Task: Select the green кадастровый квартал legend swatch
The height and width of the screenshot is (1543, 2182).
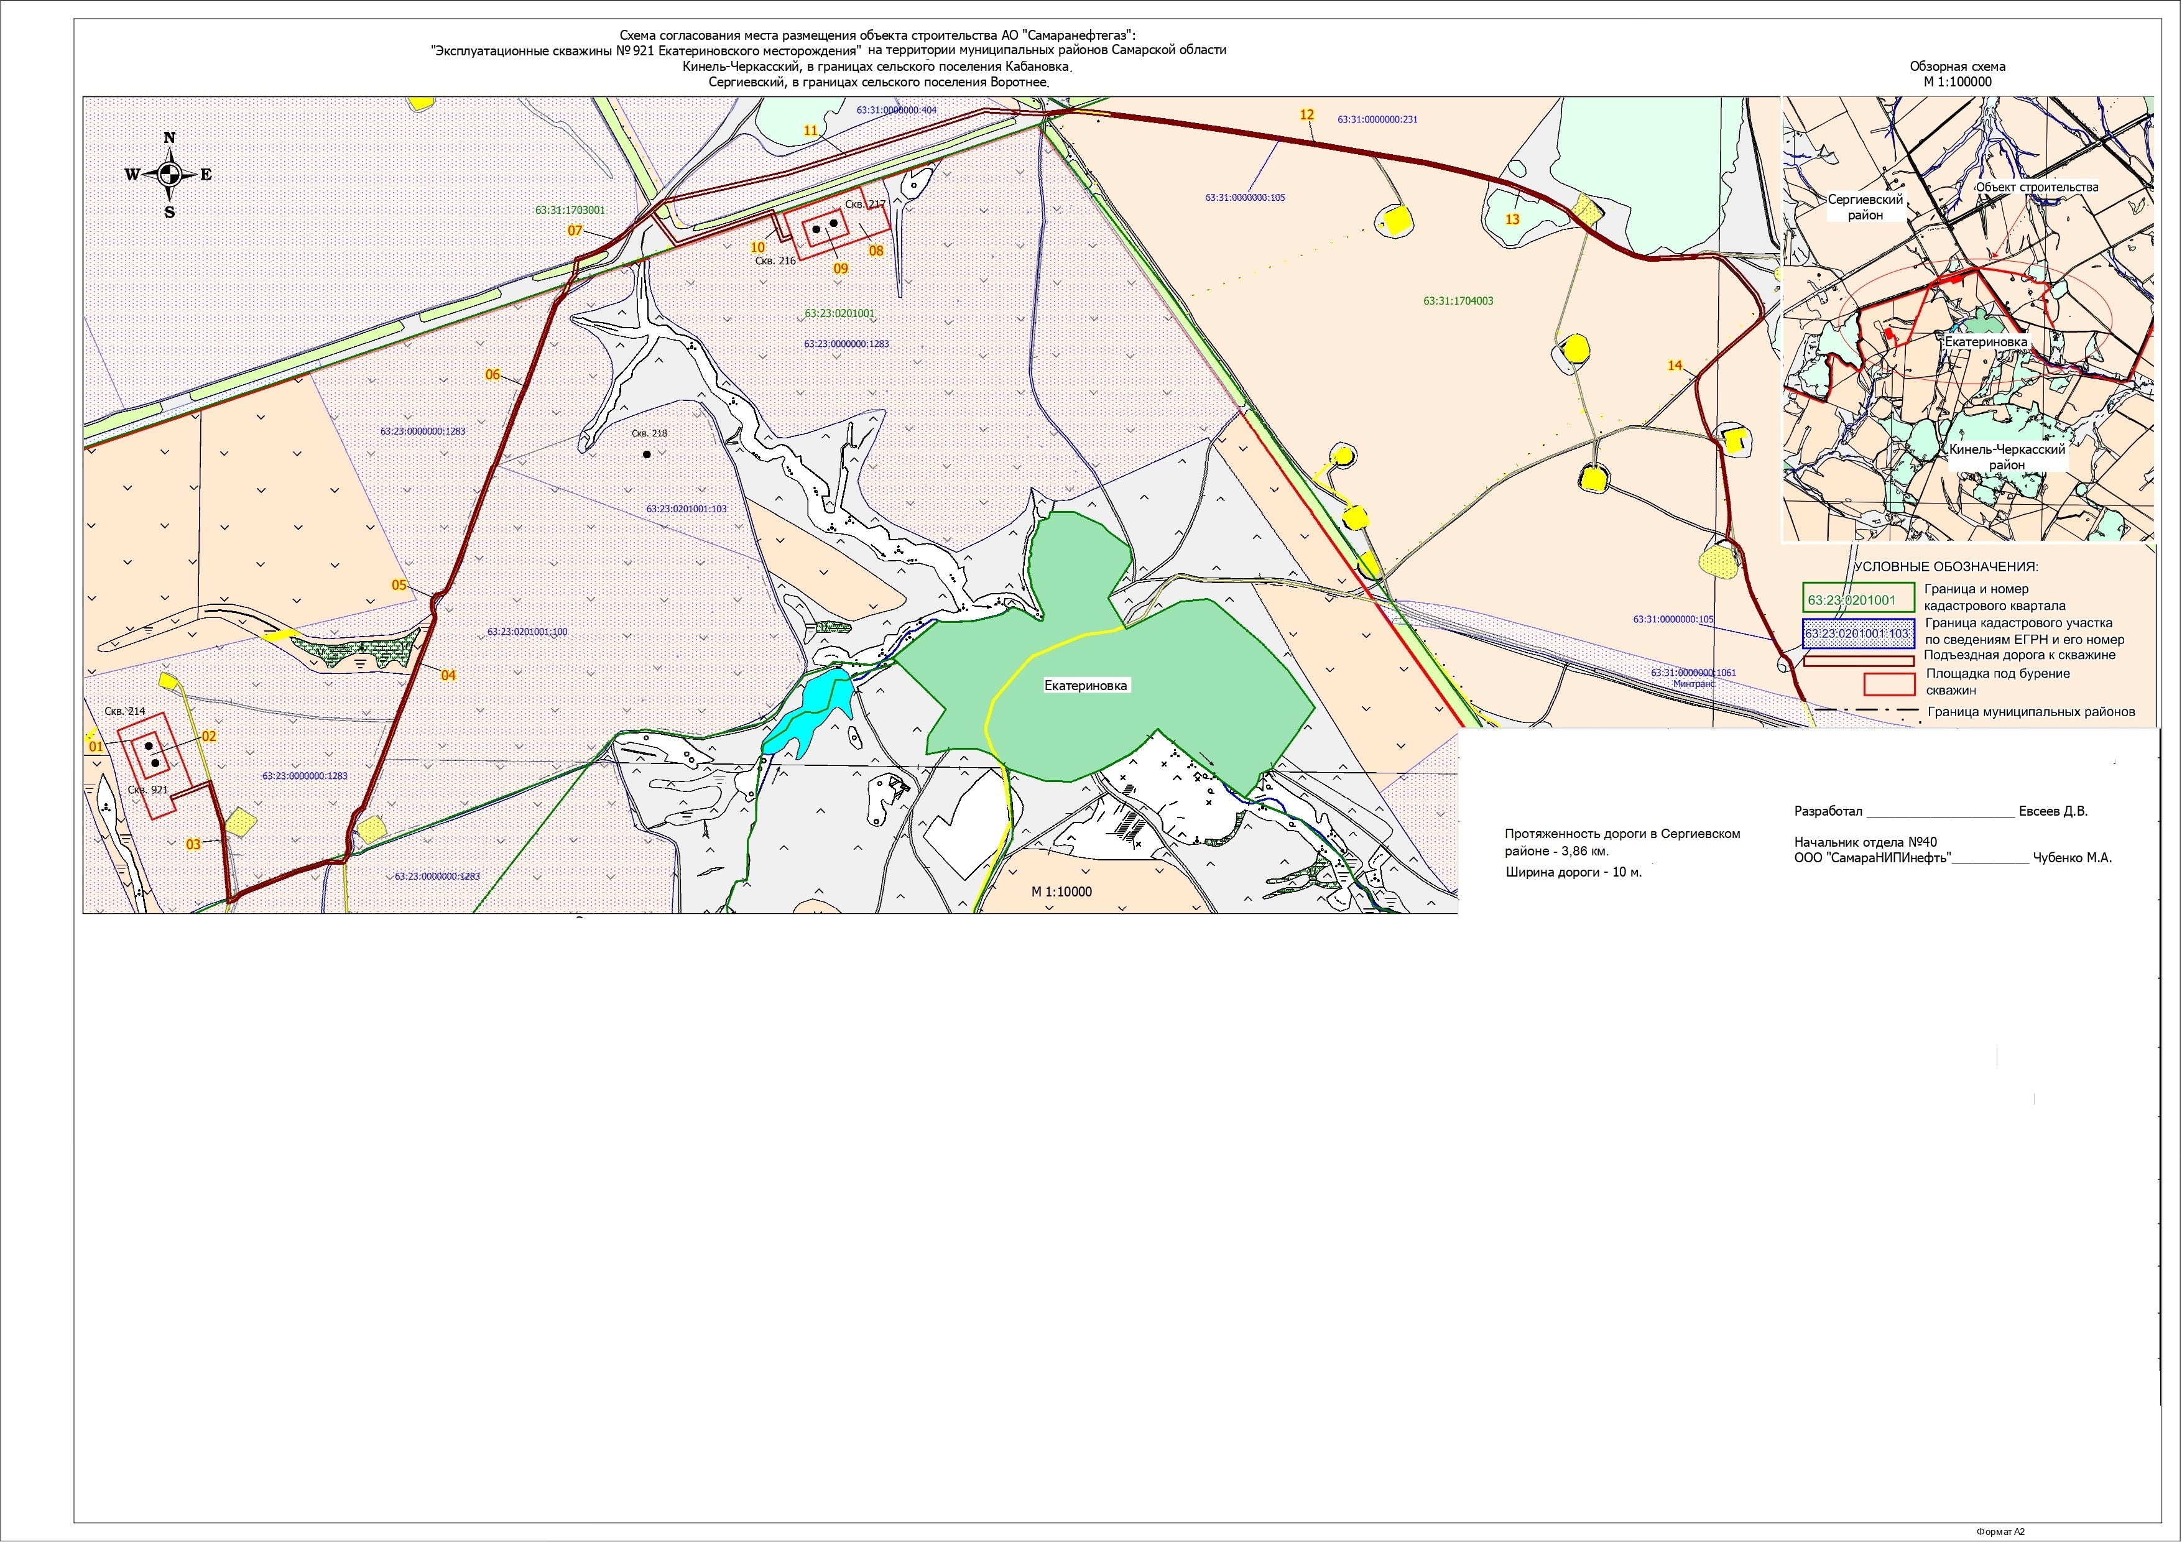Action: 1859,597
